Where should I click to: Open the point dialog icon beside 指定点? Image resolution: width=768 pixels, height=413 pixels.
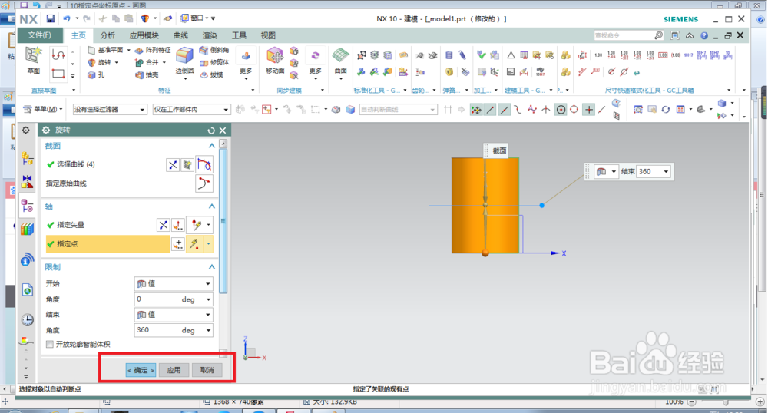click(x=178, y=243)
